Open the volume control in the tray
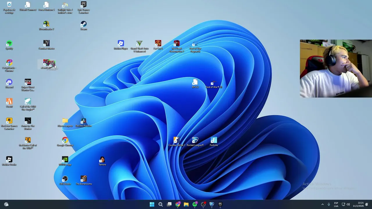 (x=348, y=204)
